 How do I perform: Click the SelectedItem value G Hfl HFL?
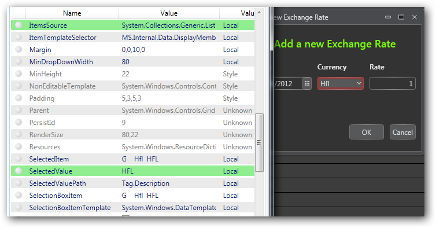point(140,159)
